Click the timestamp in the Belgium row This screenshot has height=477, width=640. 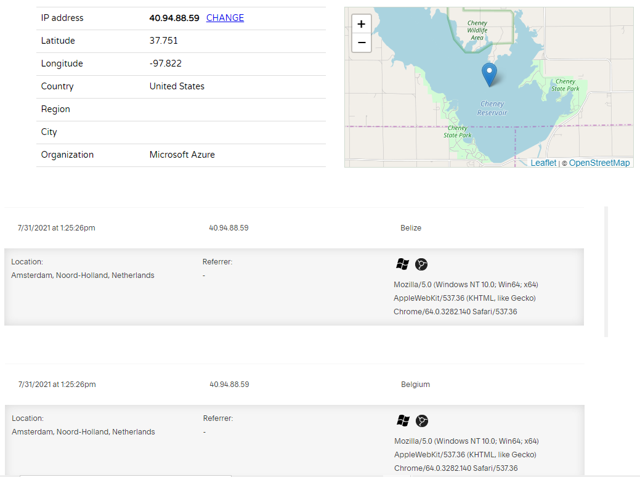coord(57,385)
